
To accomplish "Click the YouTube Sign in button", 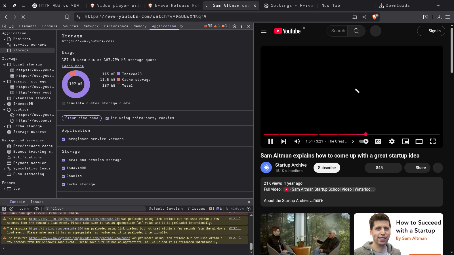I will click(x=431, y=31).
